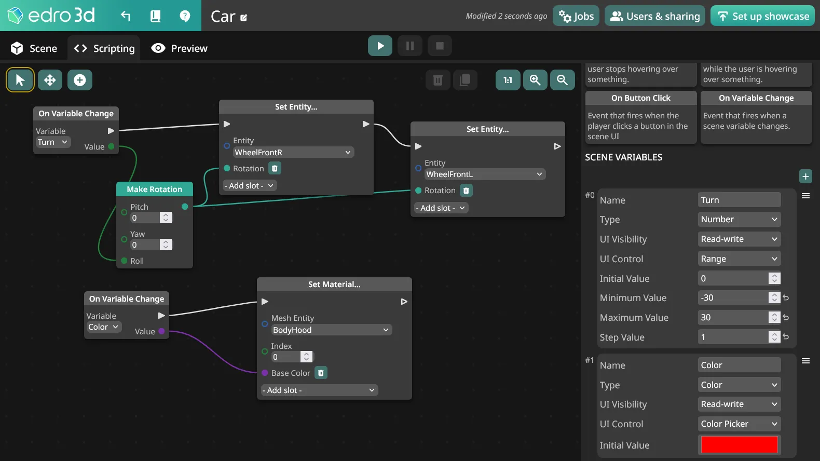Open the WheelFrontL entity dropdown
Image resolution: width=820 pixels, height=461 pixels.
[485, 174]
